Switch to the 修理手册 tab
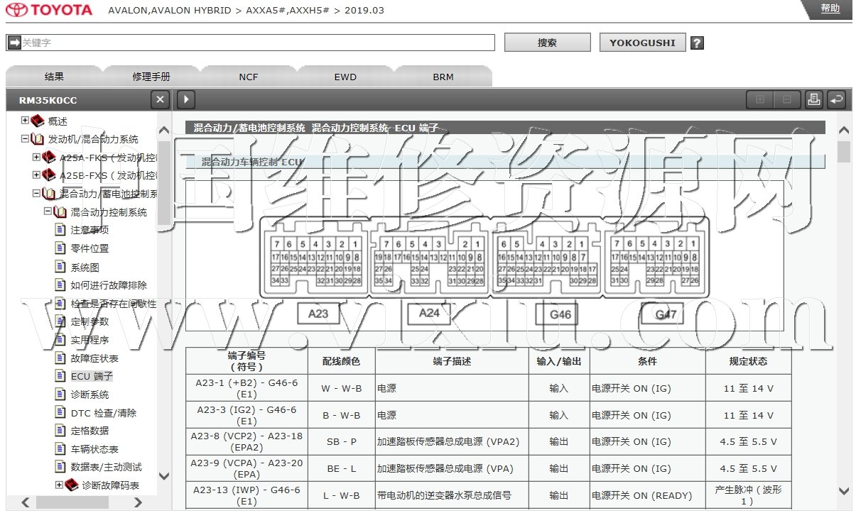Viewport: 856px width, 513px height. click(151, 77)
